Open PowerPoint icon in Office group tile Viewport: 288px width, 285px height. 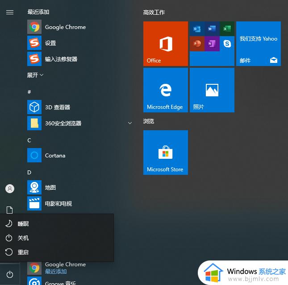click(x=197, y=44)
